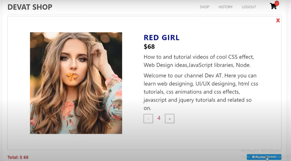Viewport: 291px width, 161px height.
Task: Go to the SHOP page
Action: 205,7
